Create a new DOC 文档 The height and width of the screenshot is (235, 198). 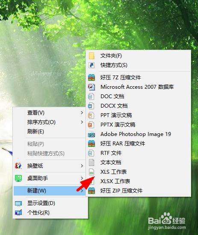[139, 96]
